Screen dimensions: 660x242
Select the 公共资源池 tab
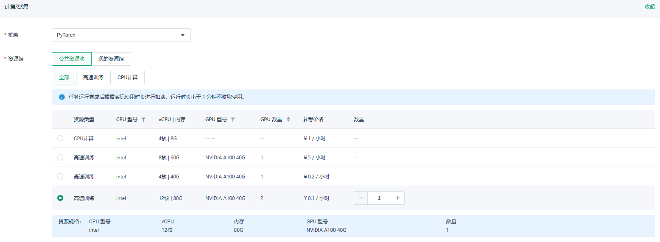(72, 59)
